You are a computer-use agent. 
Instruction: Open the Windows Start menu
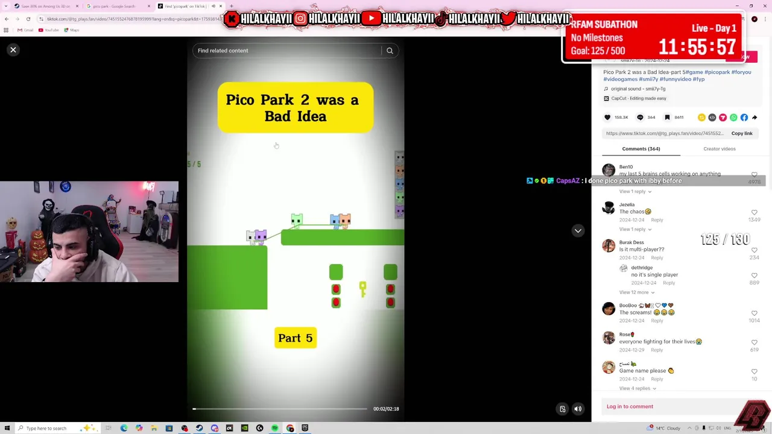(x=7, y=428)
